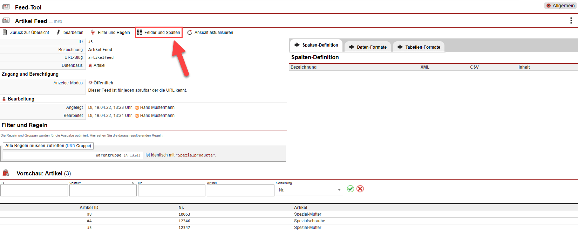The image size is (578, 230).
Task: Click the pencil bearbeiten icon
Action: point(59,33)
